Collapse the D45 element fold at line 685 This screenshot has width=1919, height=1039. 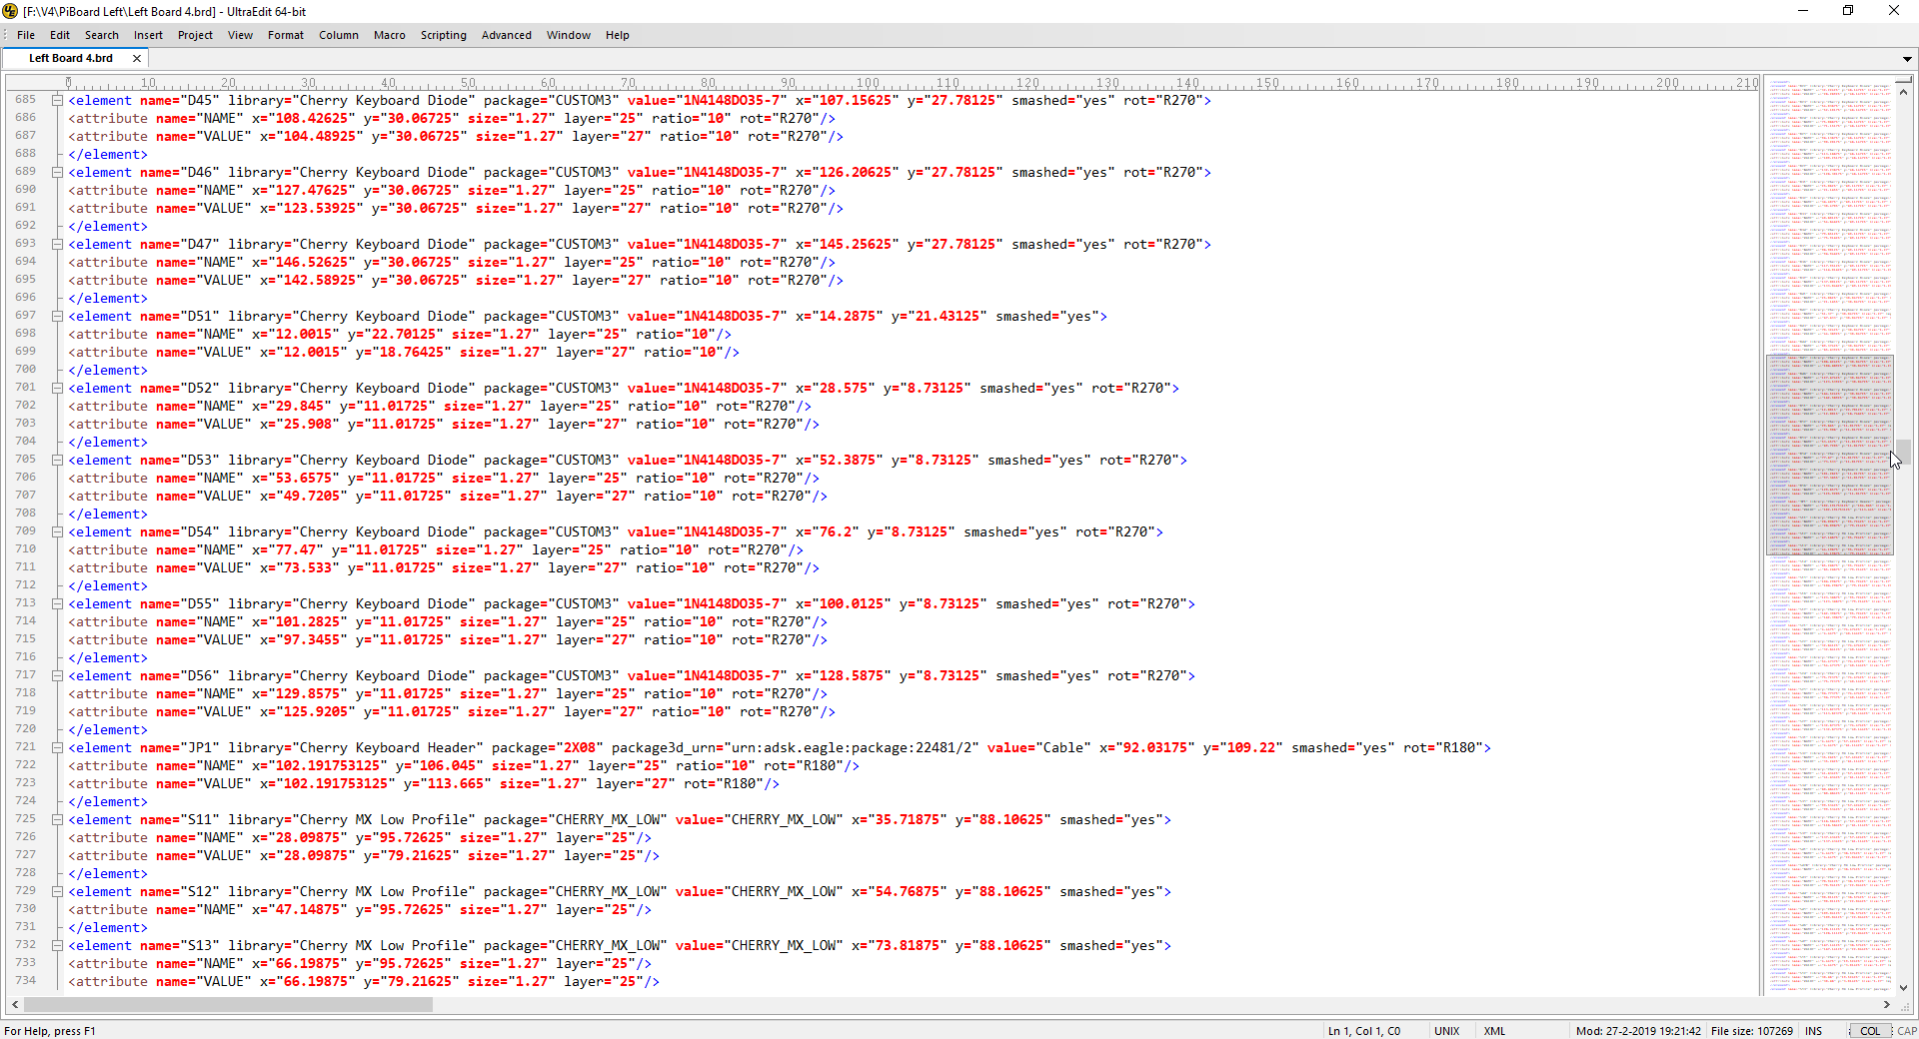[x=58, y=101]
